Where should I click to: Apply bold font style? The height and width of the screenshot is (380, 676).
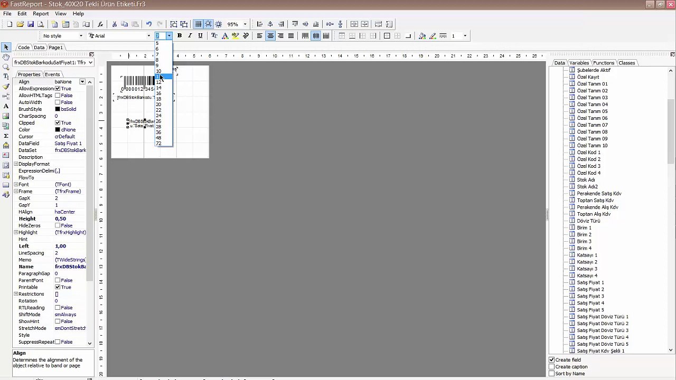(x=180, y=36)
